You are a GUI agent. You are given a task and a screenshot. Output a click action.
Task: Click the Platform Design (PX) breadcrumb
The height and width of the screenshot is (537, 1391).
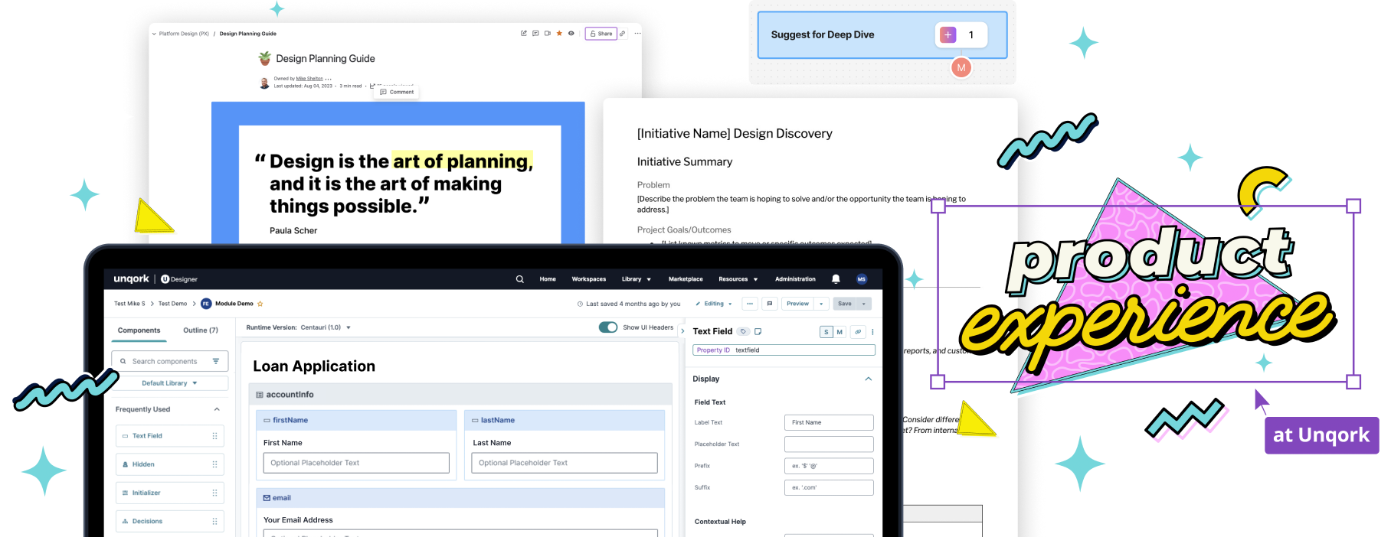(184, 34)
